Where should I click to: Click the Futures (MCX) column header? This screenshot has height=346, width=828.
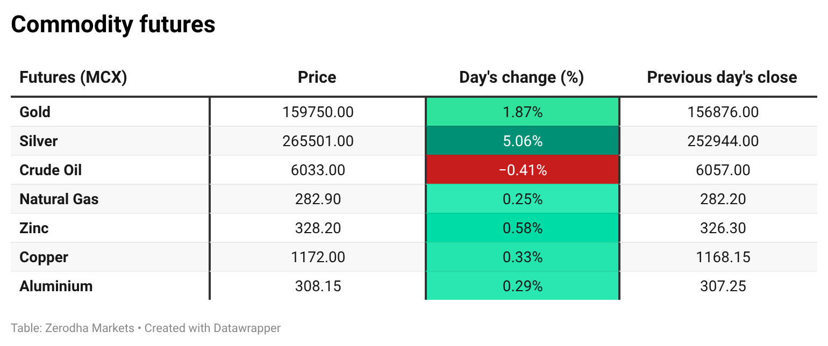[x=73, y=77]
